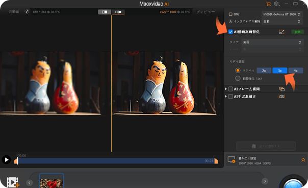
Task: Go to previous thumbnails with left arrow
Action: 29,183
